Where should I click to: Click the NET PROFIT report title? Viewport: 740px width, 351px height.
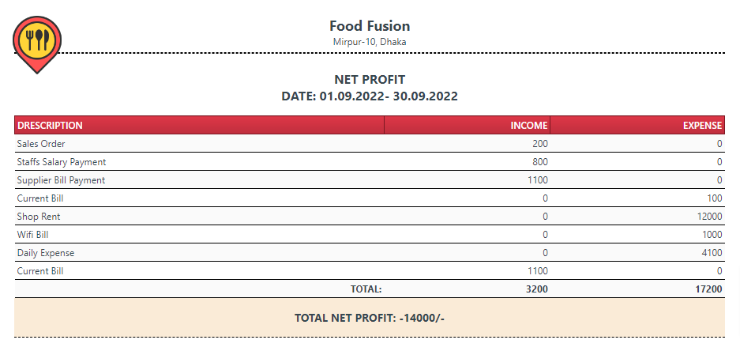(370, 79)
